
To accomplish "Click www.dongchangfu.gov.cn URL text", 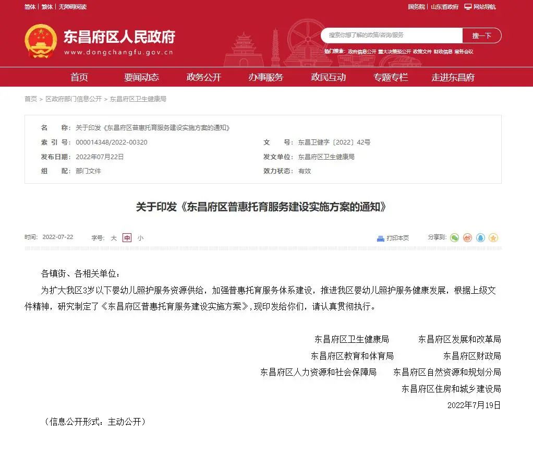I will tap(118, 52).
